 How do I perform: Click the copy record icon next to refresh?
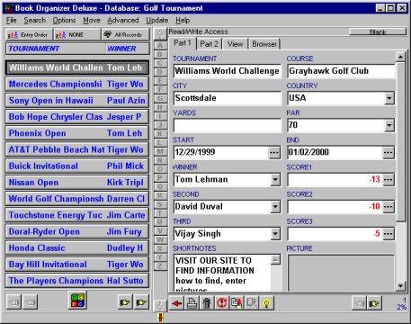[237, 303]
